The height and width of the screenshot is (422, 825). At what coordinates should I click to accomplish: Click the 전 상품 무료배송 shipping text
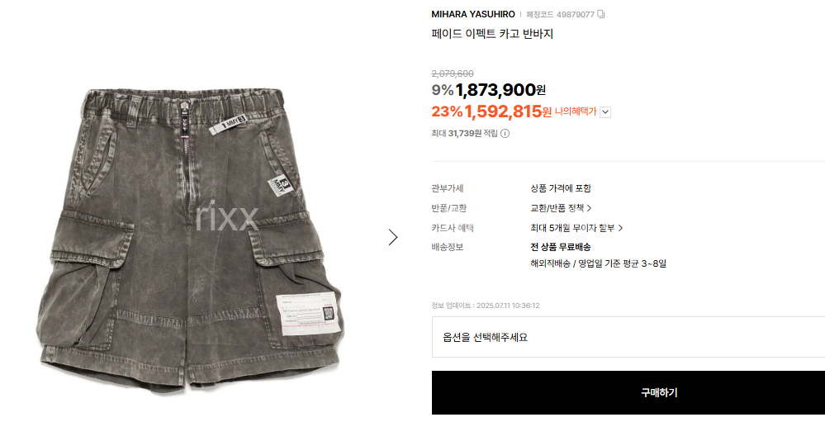[x=561, y=247]
